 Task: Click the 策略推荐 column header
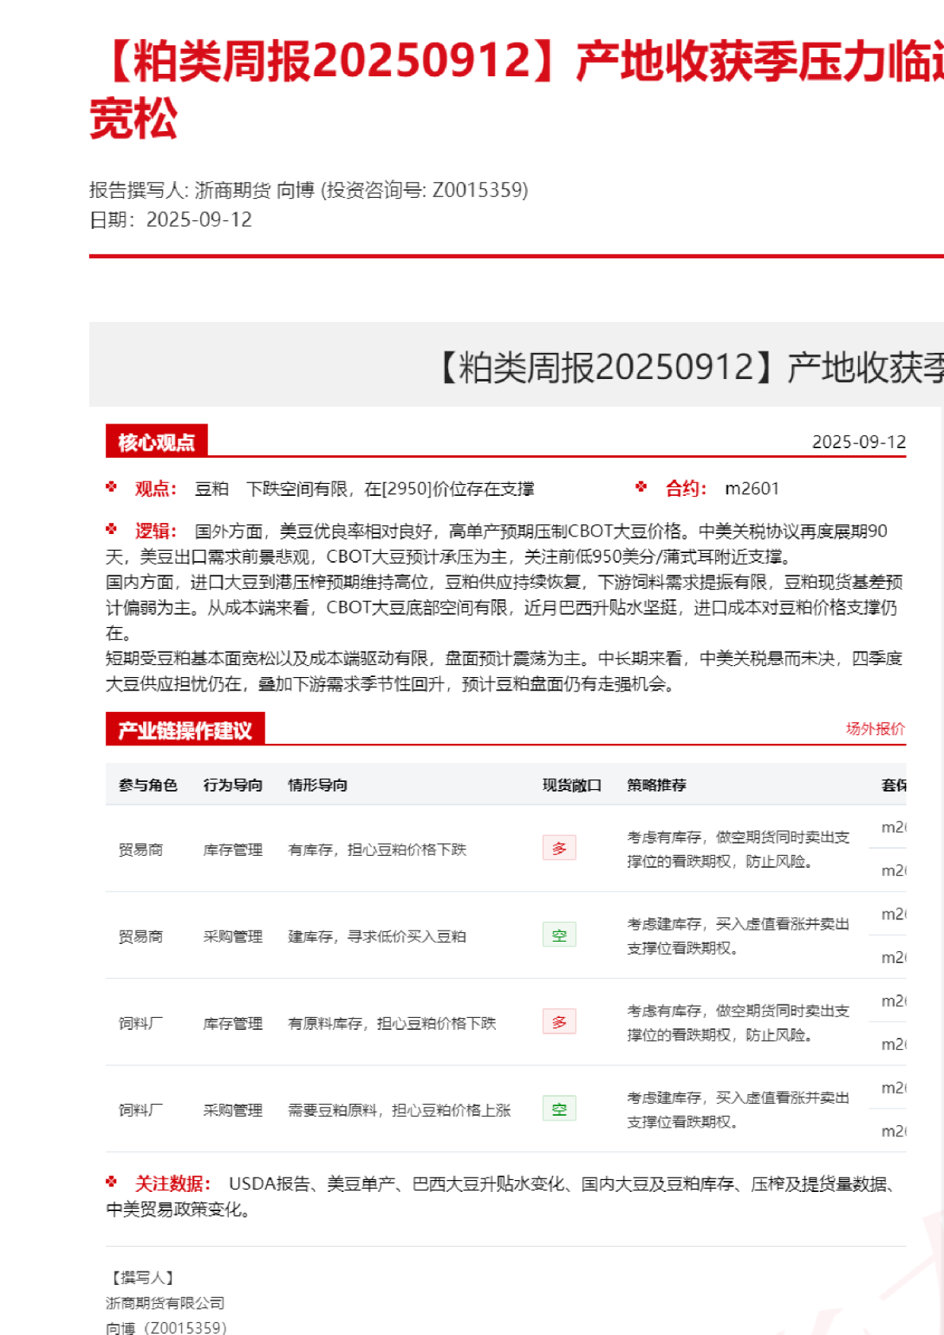656,785
